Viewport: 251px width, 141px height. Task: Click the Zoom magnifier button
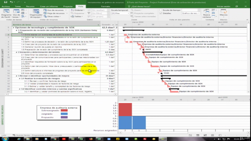point(136,10)
